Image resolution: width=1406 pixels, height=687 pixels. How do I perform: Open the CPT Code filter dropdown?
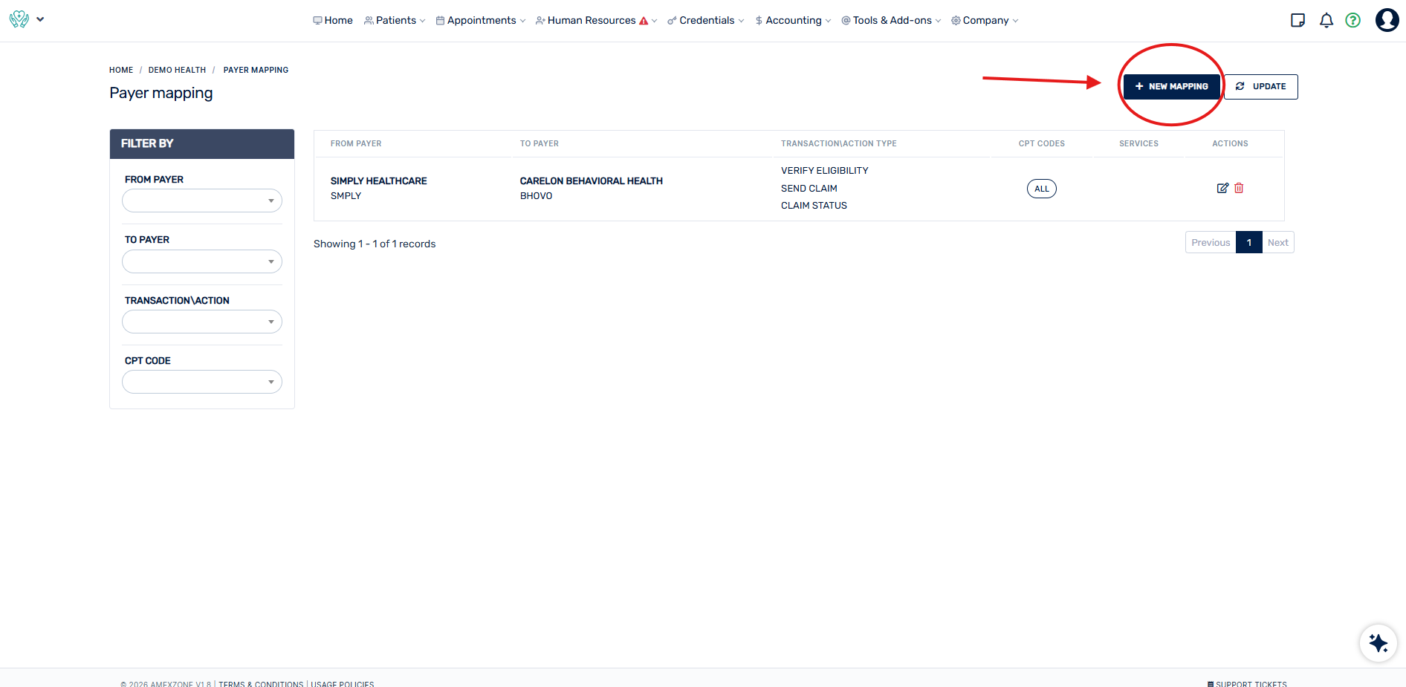point(202,382)
